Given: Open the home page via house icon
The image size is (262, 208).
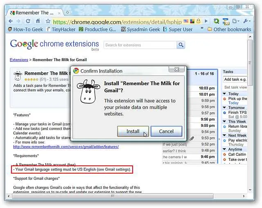Looking at the screenshot, I should (x=38, y=21).
